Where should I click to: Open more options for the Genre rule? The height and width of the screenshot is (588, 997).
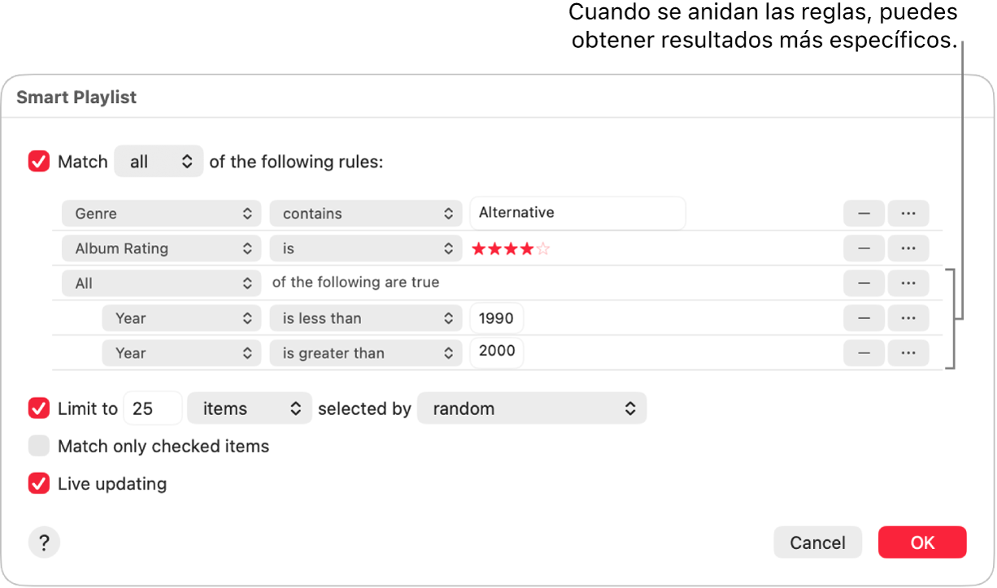click(x=908, y=213)
